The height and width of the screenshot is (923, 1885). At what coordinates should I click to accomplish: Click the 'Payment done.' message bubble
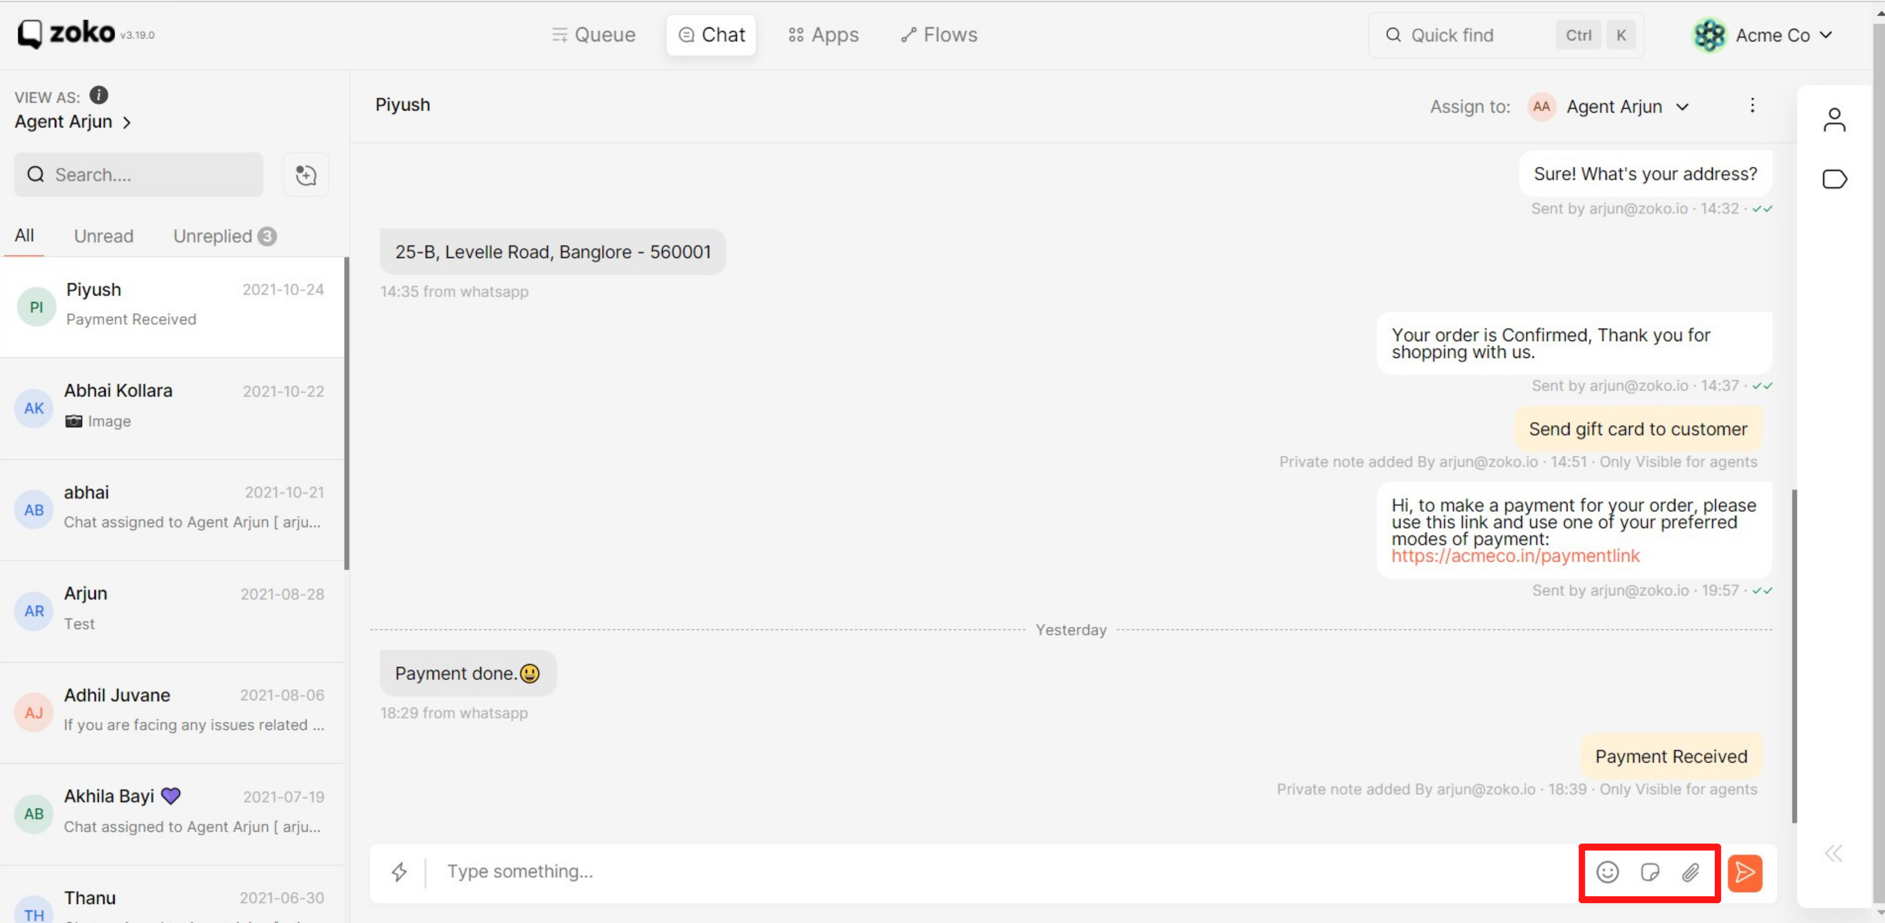[x=468, y=674]
